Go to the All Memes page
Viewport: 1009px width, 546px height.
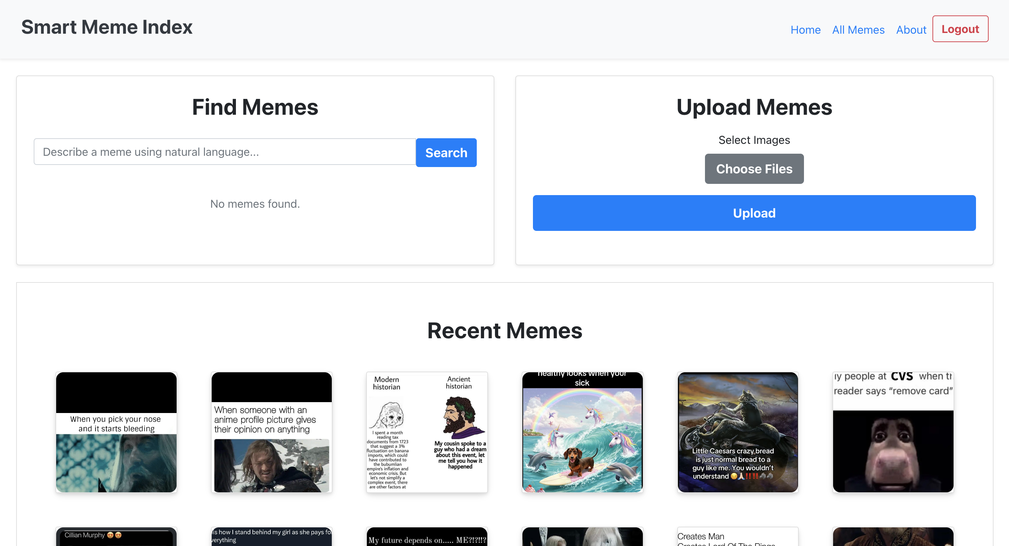click(858, 30)
